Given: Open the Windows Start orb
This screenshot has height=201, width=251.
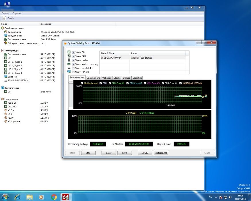Looking at the screenshot, I should pos(5,197).
